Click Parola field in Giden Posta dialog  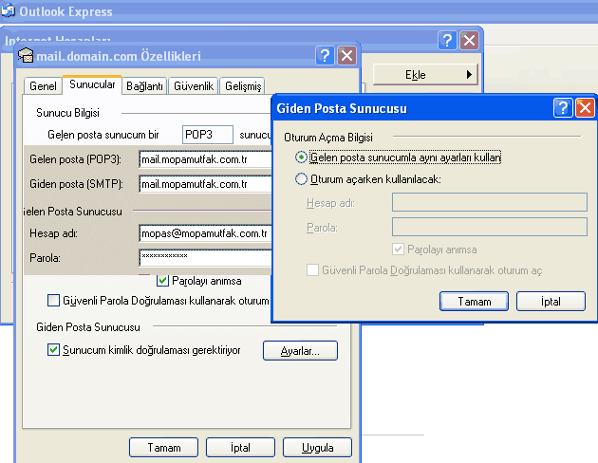click(490, 227)
